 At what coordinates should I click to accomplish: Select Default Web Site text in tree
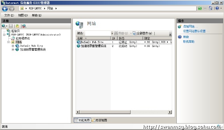coord(31,46)
